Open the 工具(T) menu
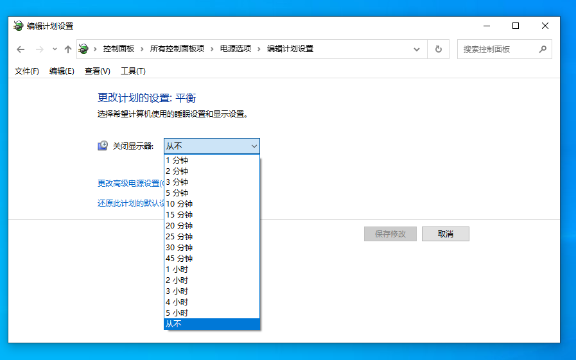 click(x=133, y=71)
